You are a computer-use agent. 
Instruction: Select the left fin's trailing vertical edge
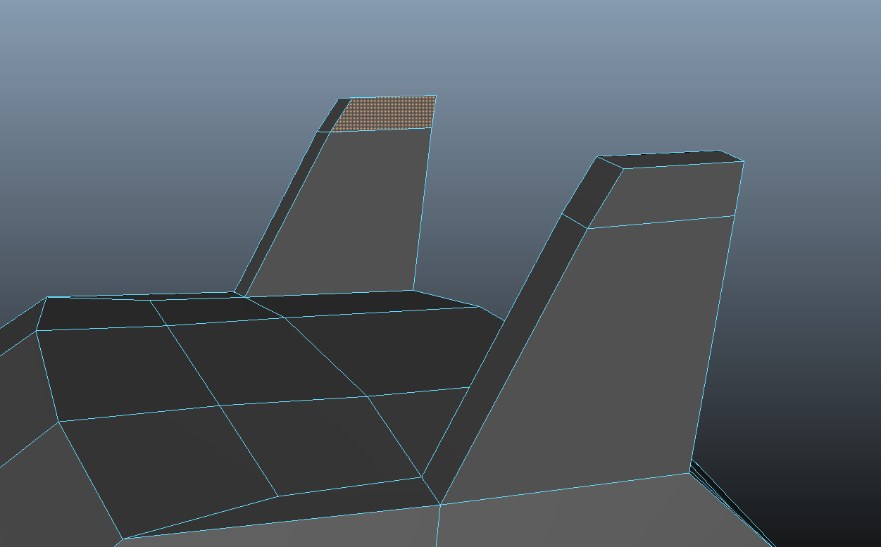point(423,211)
